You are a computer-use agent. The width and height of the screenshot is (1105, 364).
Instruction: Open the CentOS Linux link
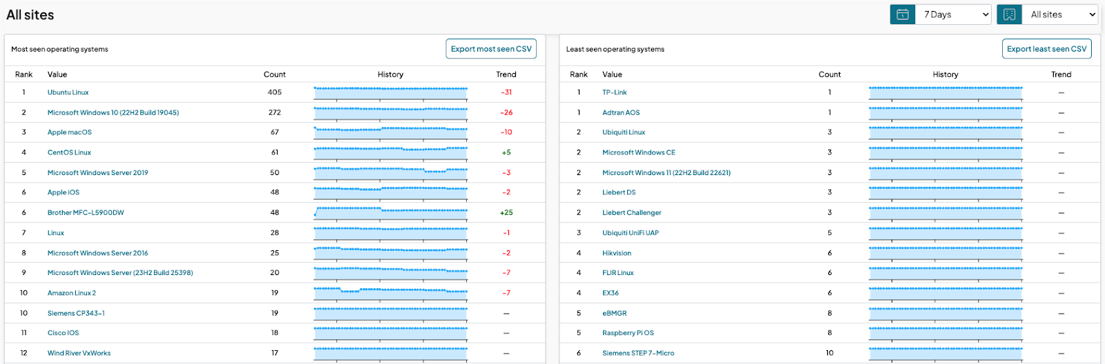(69, 152)
